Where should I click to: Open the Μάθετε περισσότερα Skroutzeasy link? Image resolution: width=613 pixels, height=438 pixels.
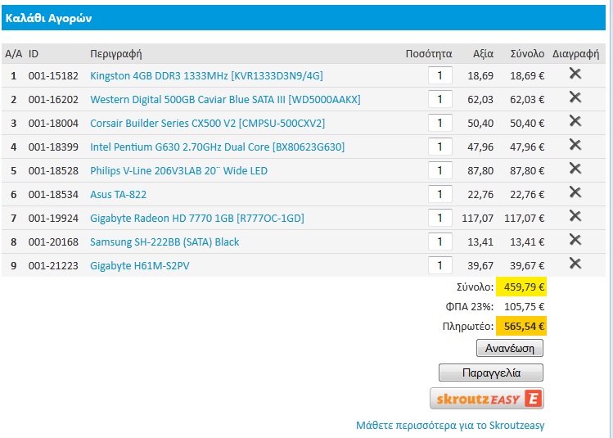click(450, 425)
